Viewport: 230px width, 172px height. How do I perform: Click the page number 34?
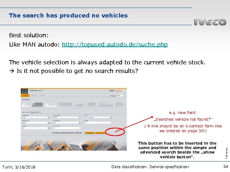pyautogui.click(x=226, y=167)
